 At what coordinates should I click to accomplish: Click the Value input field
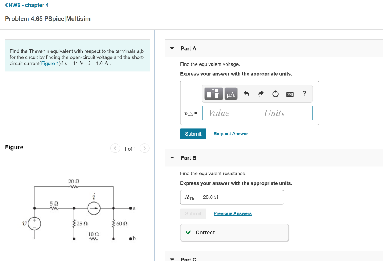pos(229,113)
